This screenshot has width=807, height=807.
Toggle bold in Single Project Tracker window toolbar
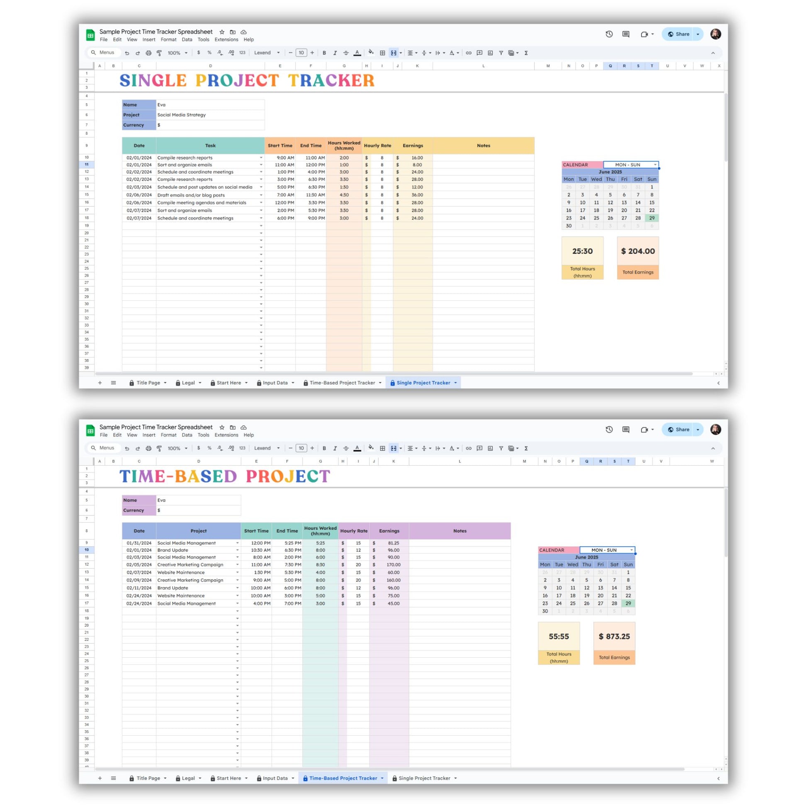coord(324,53)
